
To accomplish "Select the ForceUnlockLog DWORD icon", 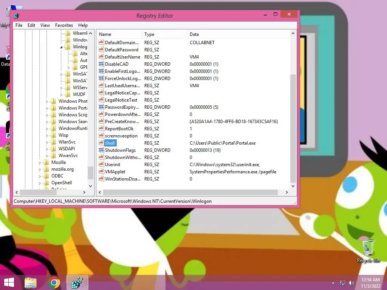I will 101,78.
